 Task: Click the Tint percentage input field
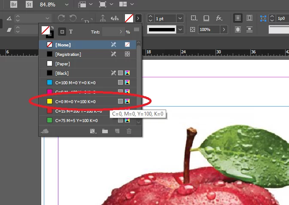tap(113, 32)
